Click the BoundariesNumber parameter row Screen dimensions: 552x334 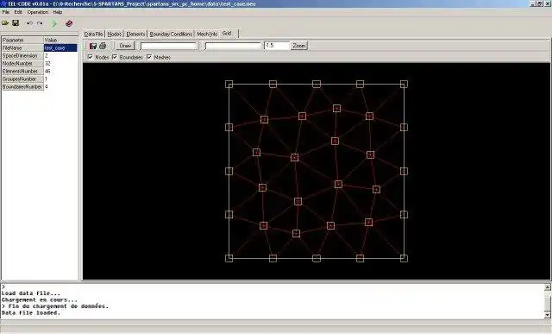[x=40, y=86]
